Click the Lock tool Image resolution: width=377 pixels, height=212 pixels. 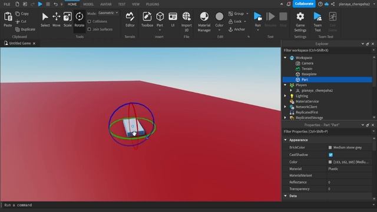click(x=235, y=21)
